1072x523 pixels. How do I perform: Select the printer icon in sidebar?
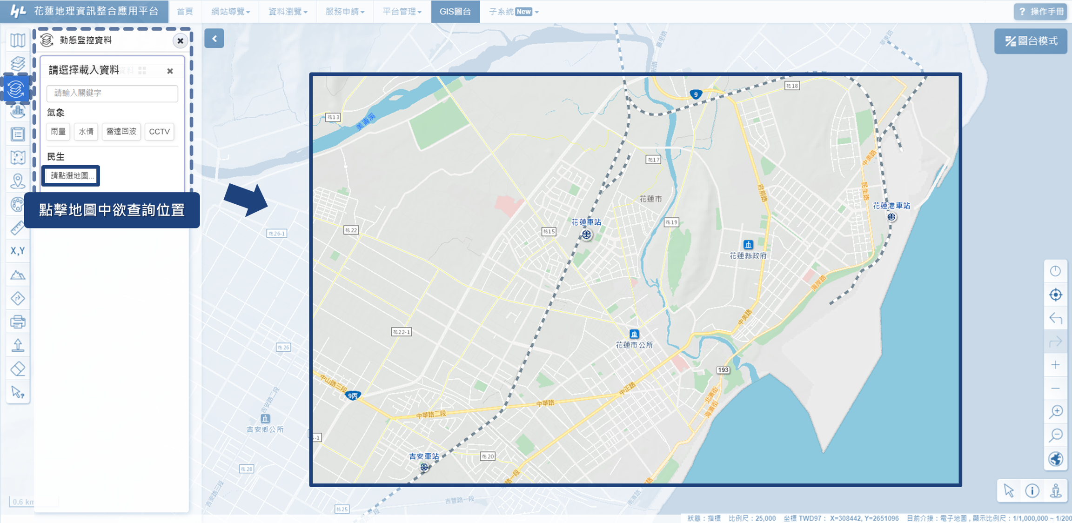(17, 322)
